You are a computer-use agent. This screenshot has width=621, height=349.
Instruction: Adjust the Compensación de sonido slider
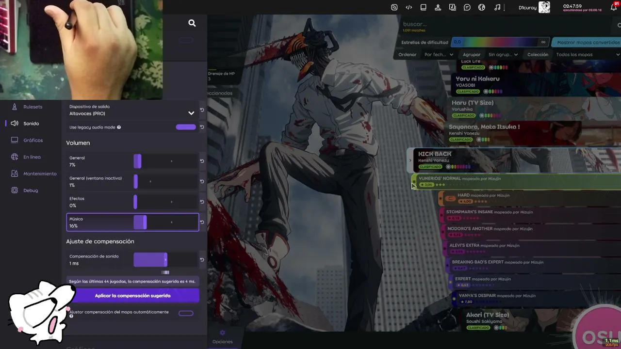[165, 260]
